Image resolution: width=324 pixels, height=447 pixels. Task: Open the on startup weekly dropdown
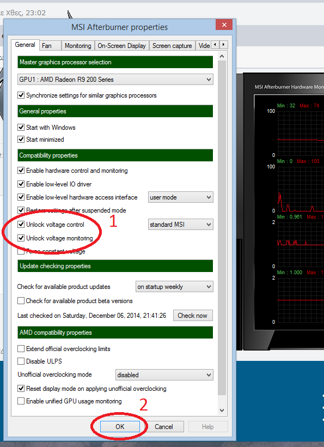click(x=174, y=287)
